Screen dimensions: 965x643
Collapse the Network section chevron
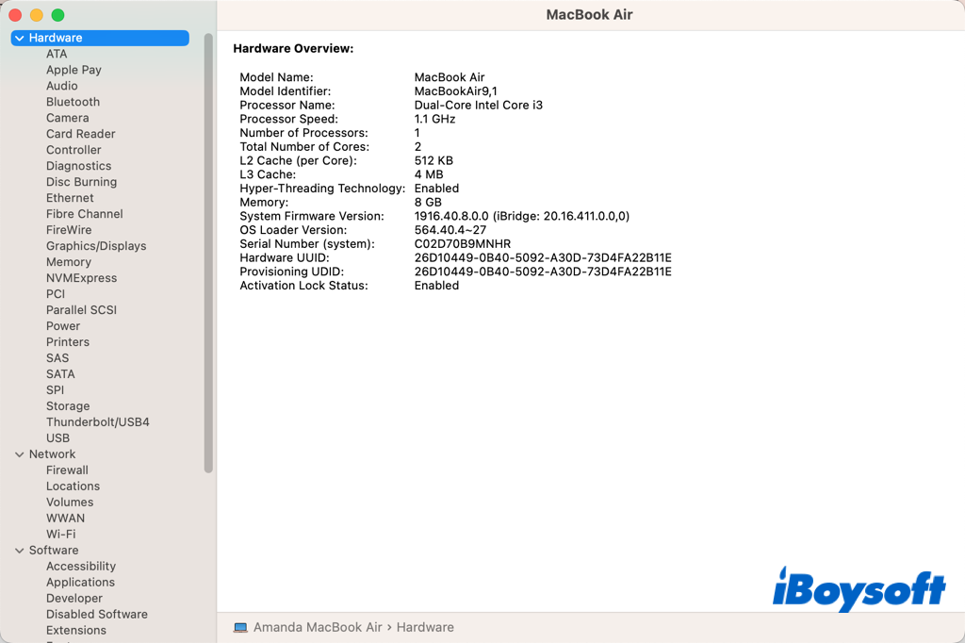tap(20, 454)
